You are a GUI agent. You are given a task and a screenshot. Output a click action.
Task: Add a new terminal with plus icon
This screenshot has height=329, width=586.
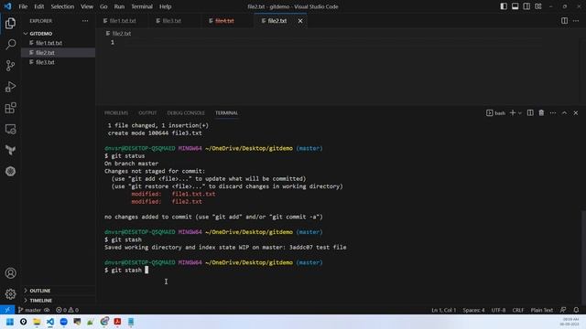click(513, 112)
